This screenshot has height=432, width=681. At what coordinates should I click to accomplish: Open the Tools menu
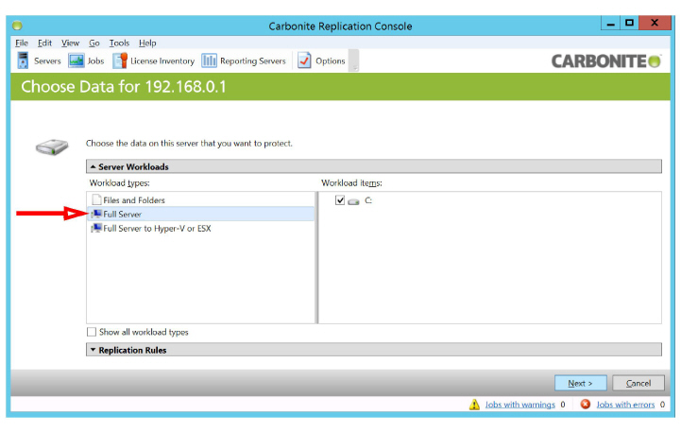point(119,43)
